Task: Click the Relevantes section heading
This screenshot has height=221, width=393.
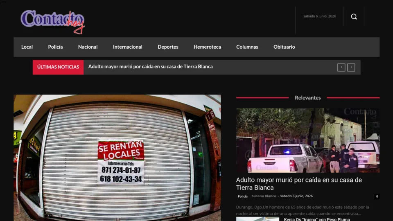Action: click(308, 98)
